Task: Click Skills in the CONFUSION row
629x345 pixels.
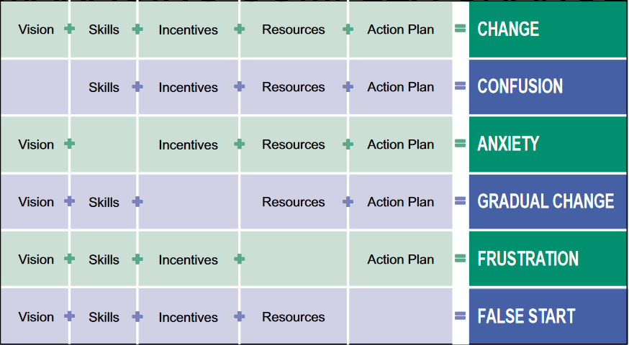Action: [x=104, y=87]
